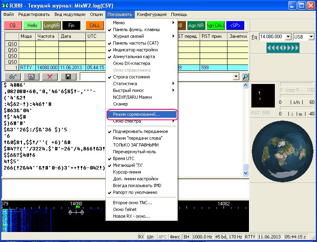Click the red X delete icon
The height and width of the screenshot is (242, 317).
tap(50, 77)
